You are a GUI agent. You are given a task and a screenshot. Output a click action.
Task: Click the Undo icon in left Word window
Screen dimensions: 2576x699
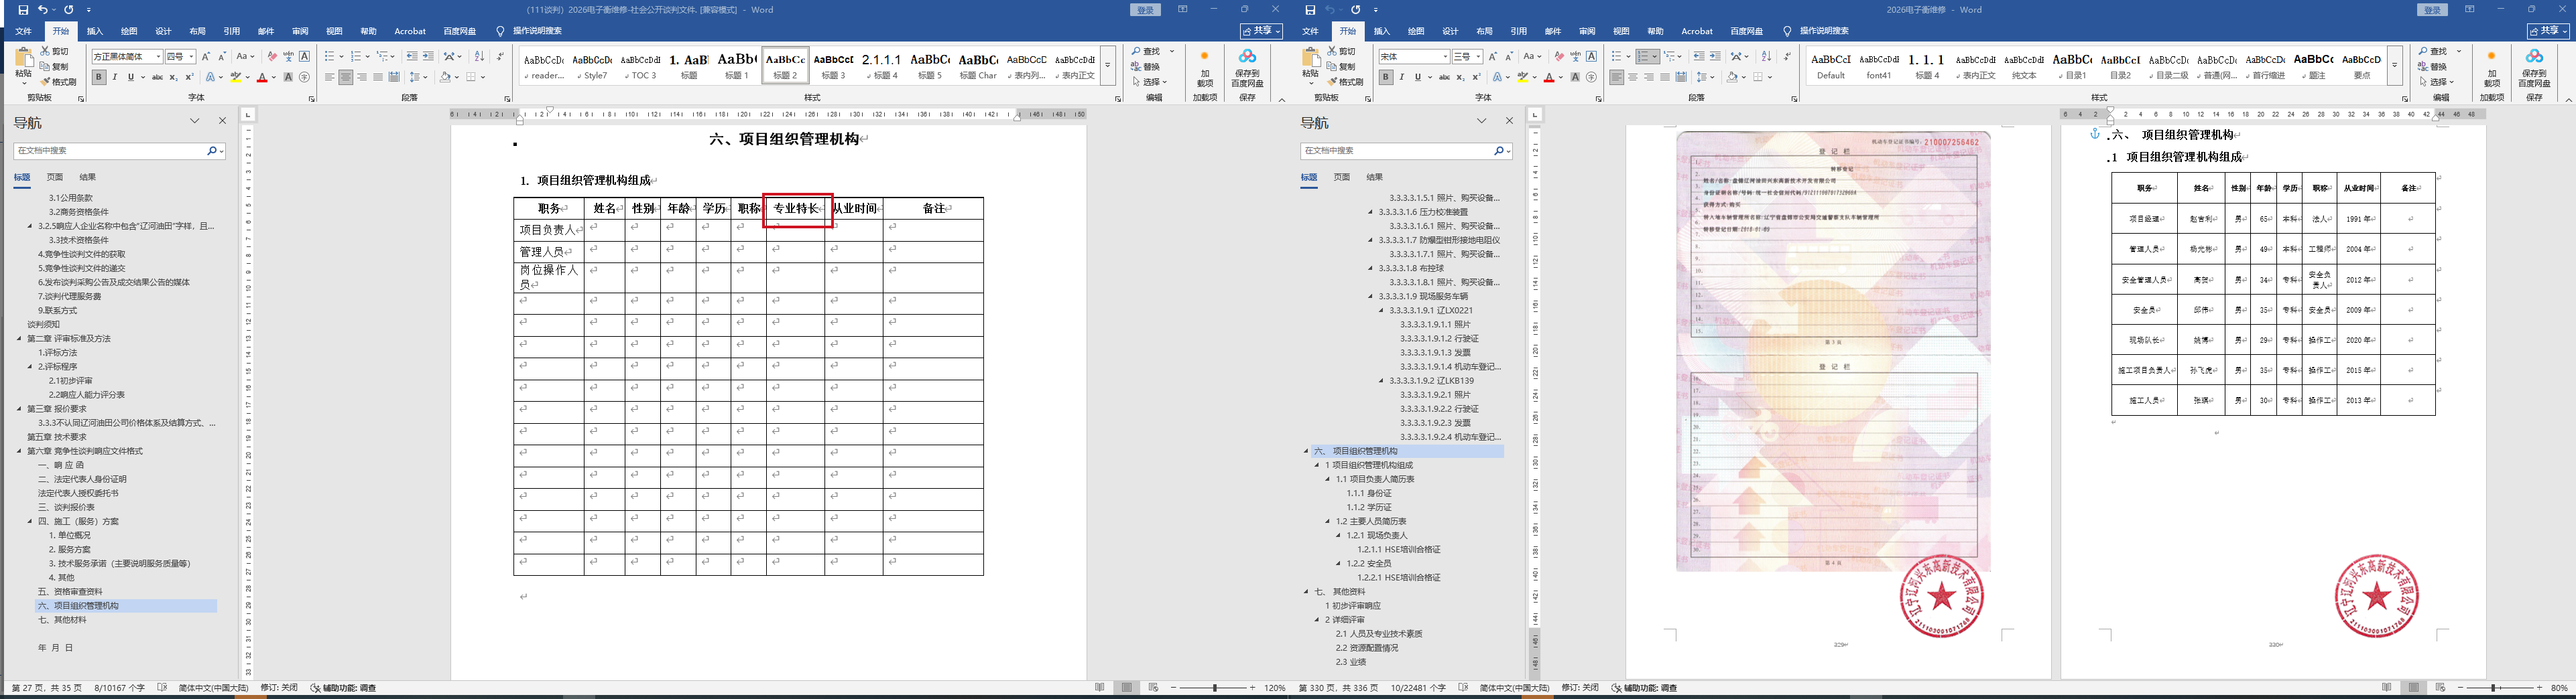tap(43, 10)
